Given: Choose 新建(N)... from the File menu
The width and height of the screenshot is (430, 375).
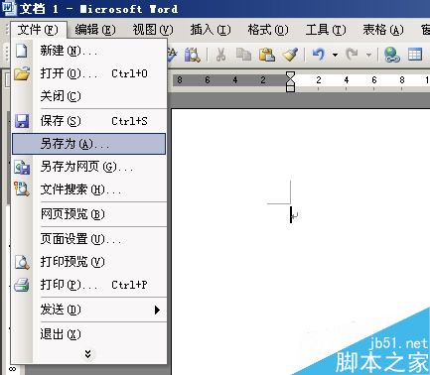Looking at the screenshot, I should [88, 51].
